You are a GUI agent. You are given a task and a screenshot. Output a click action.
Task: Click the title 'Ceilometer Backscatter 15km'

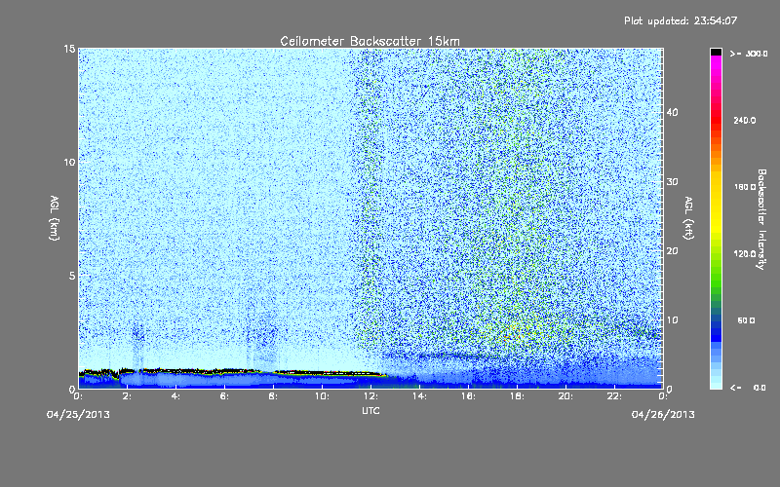coord(370,41)
